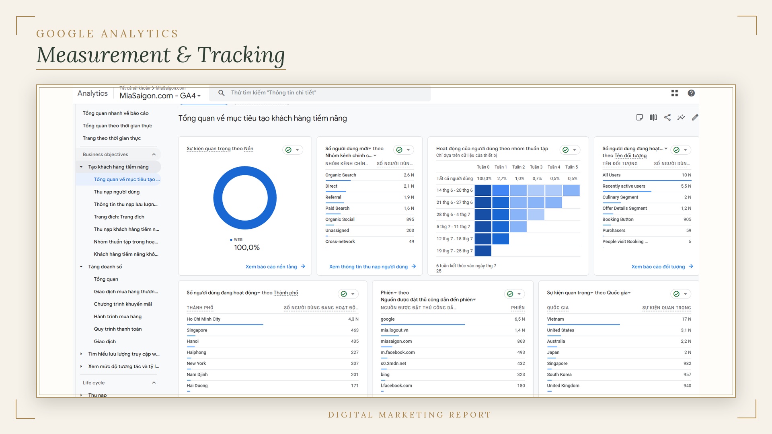
Task: Click check status icon on Thành phố card
Action: (344, 294)
